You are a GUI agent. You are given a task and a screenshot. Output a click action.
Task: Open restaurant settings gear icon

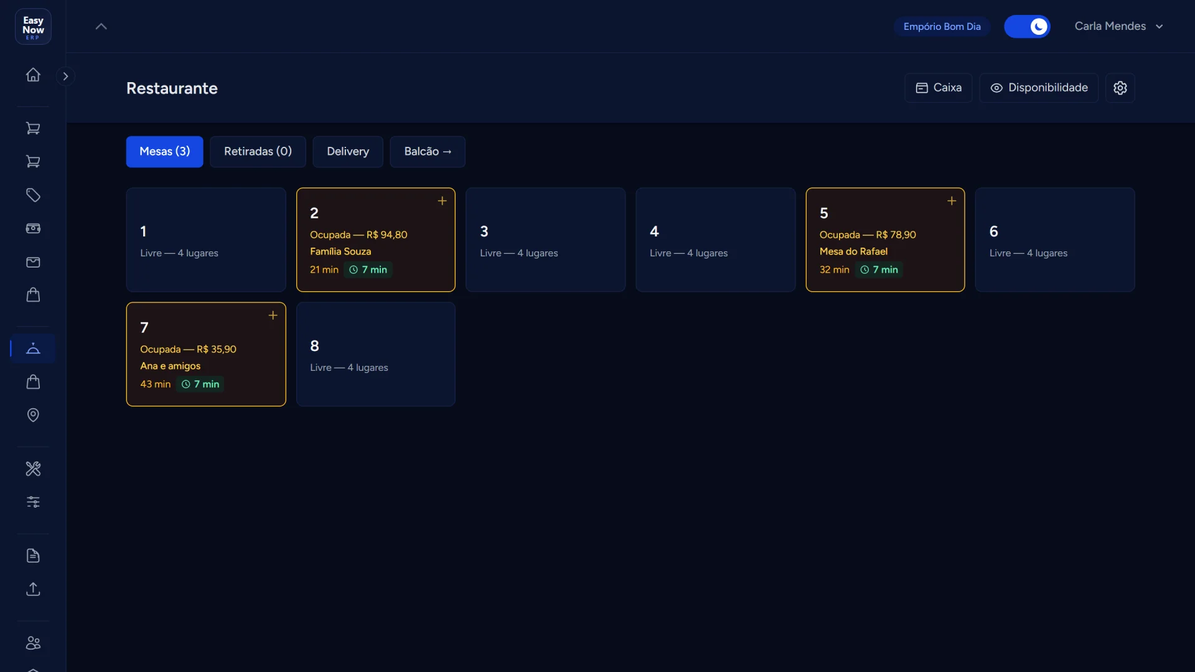(1120, 88)
